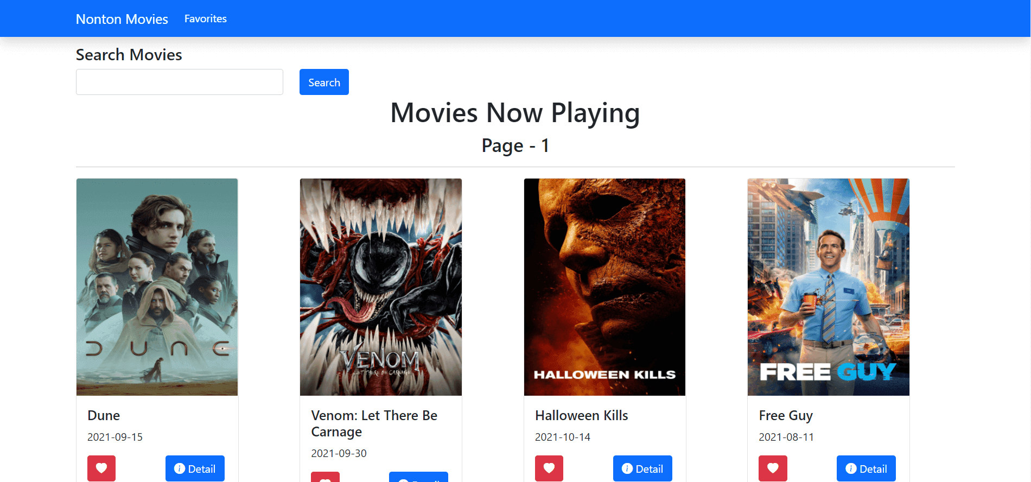Click the release date 2021-08-11
Image resolution: width=1031 pixels, height=482 pixels.
point(786,437)
